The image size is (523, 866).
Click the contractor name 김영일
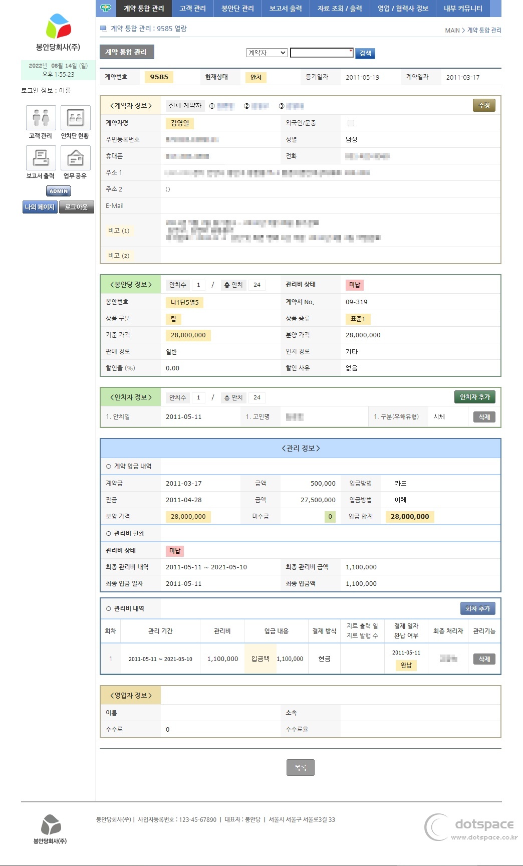pos(180,123)
